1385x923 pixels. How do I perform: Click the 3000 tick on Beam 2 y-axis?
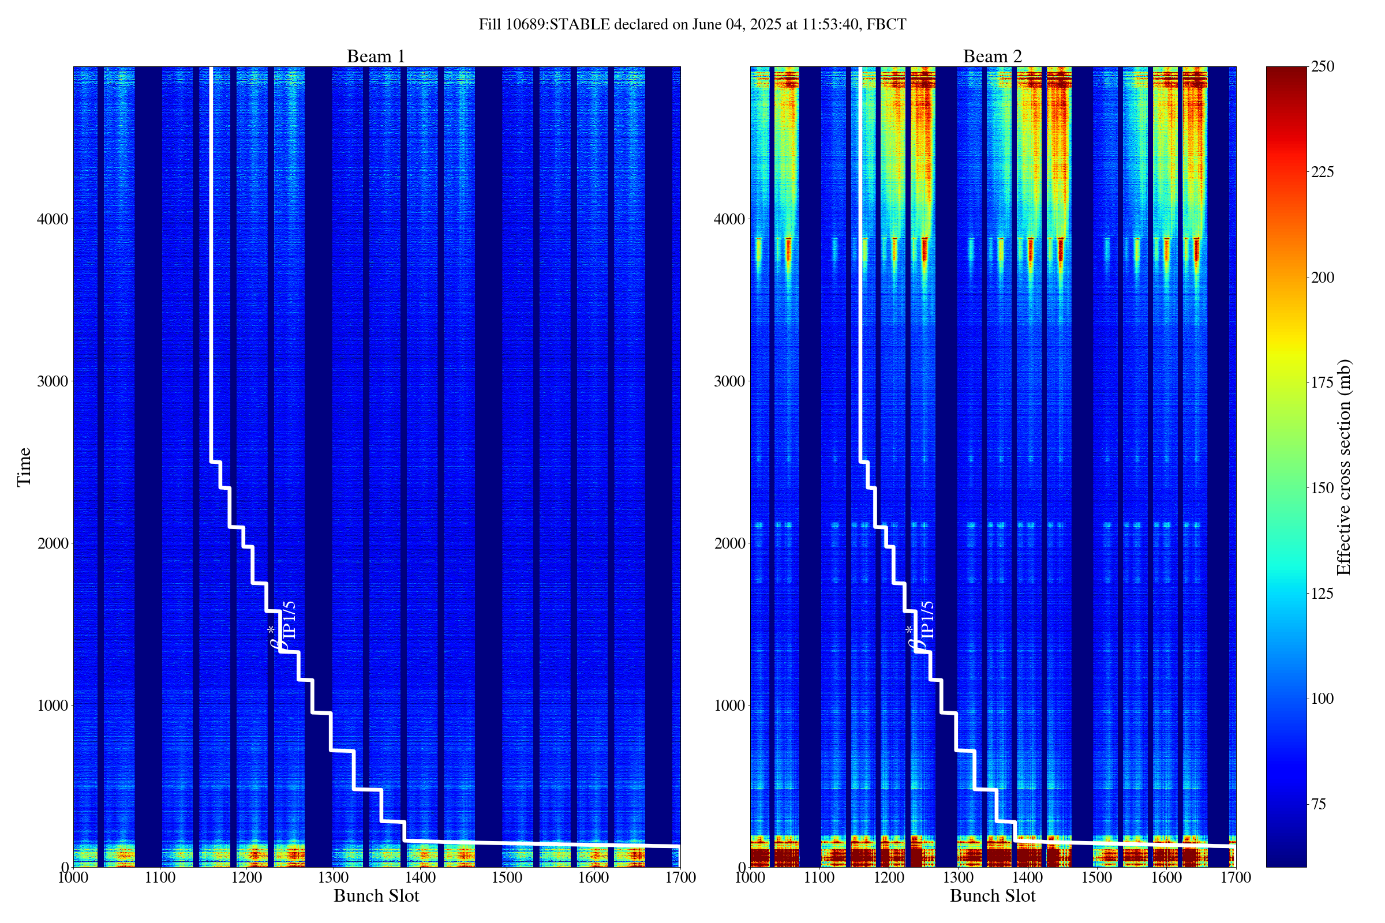point(729,381)
